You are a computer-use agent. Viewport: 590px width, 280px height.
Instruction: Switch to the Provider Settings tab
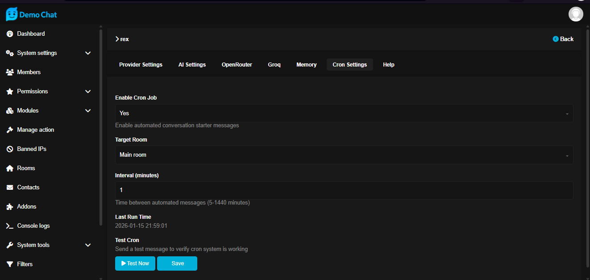tap(141, 65)
